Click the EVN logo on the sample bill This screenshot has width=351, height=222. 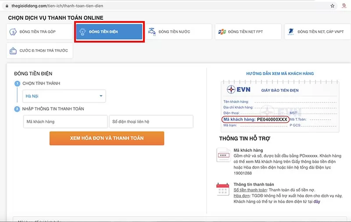tap(237, 90)
